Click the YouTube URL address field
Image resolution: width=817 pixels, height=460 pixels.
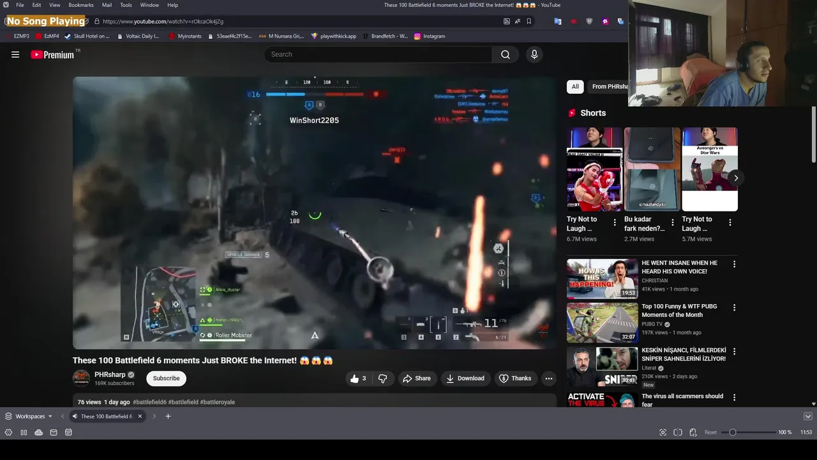click(300, 21)
